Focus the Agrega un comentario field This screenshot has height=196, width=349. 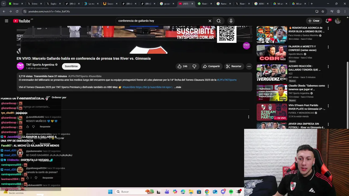click(136, 107)
